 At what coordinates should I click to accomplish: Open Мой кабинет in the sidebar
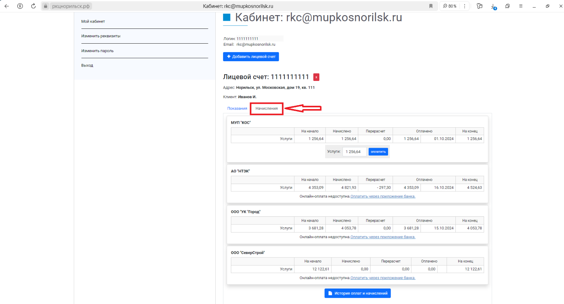coord(93,21)
